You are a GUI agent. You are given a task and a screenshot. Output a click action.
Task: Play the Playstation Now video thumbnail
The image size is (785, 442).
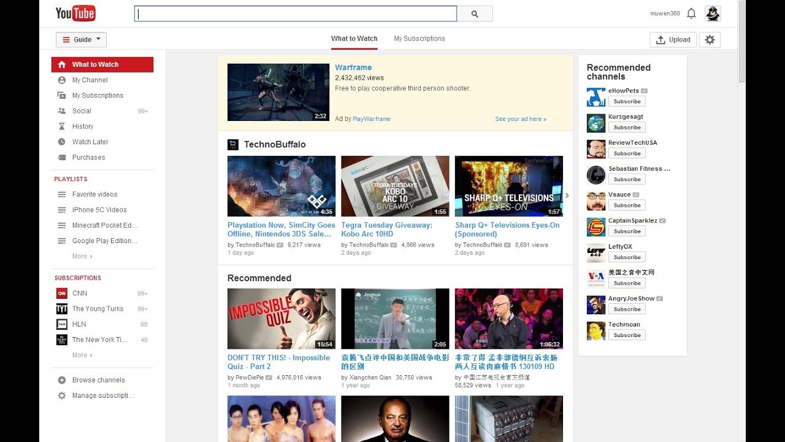click(x=281, y=186)
